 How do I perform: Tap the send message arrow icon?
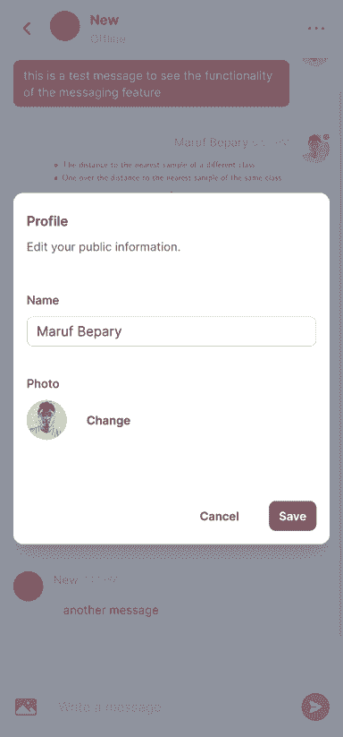pos(315,707)
